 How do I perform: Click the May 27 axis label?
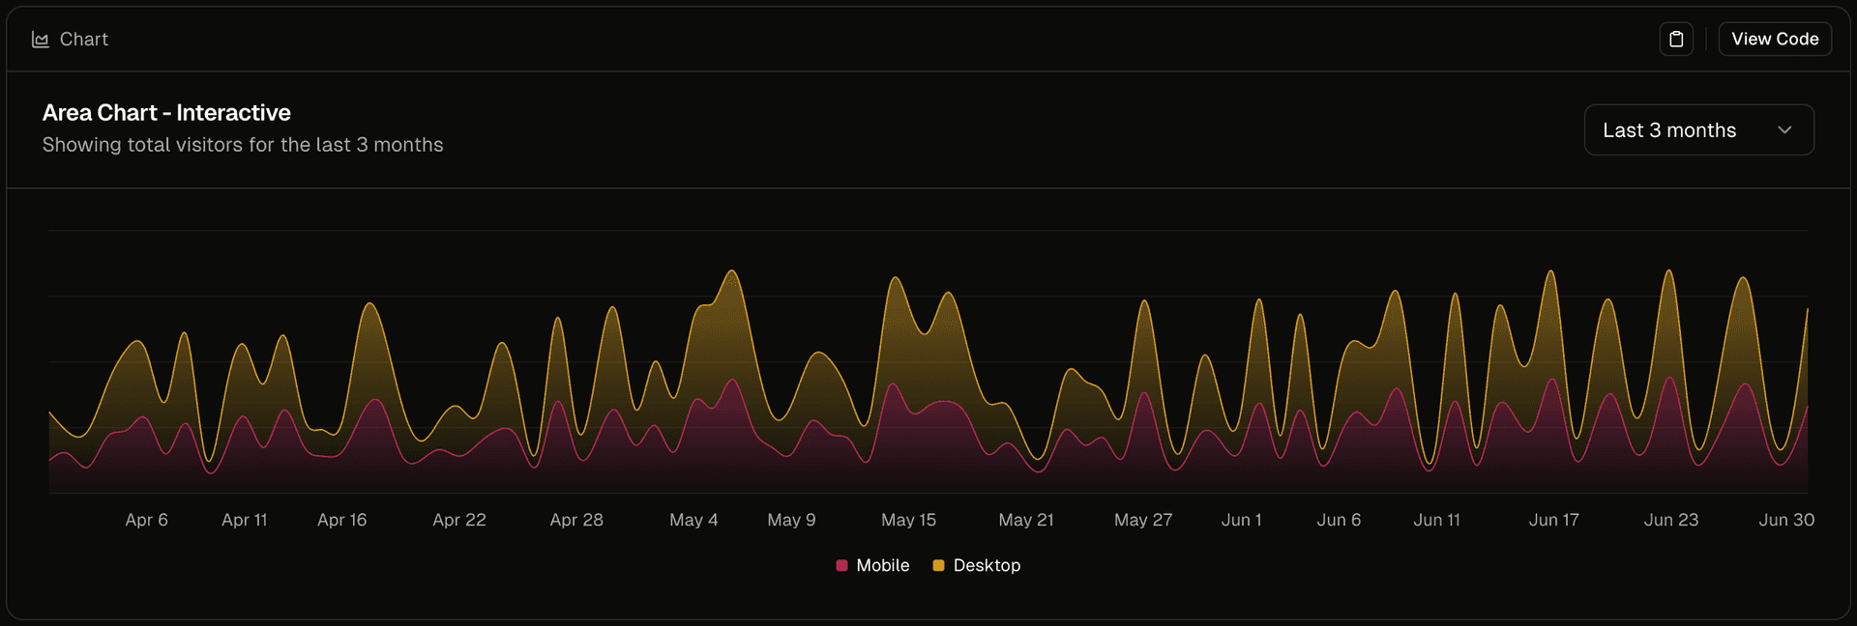point(1142,520)
